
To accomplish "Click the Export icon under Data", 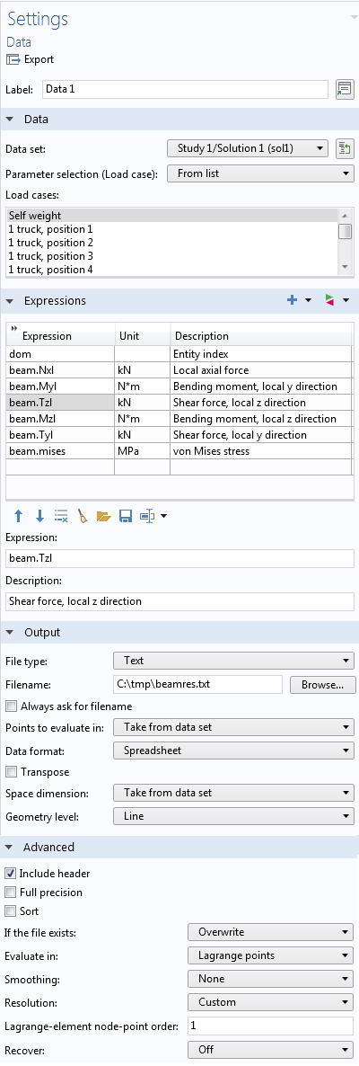I will tap(13, 60).
